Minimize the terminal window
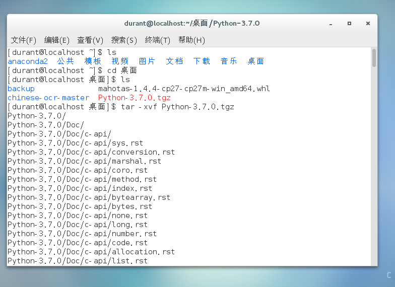The height and width of the screenshot is (287, 395). [x=331, y=24]
